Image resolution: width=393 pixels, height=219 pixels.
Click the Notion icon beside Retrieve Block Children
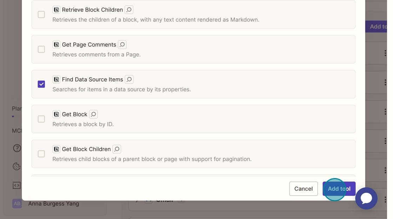pos(56,10)
